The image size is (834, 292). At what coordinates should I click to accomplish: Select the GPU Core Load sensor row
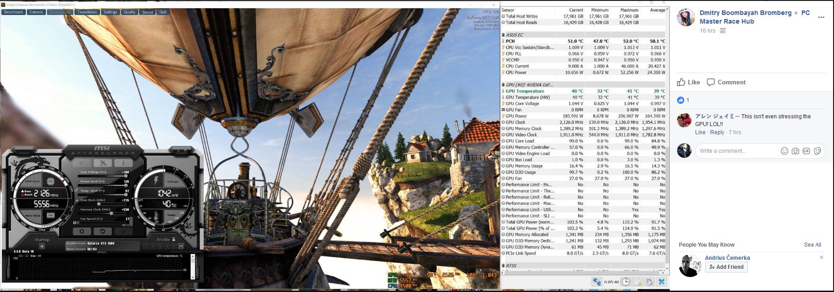(x=584, y=141)
